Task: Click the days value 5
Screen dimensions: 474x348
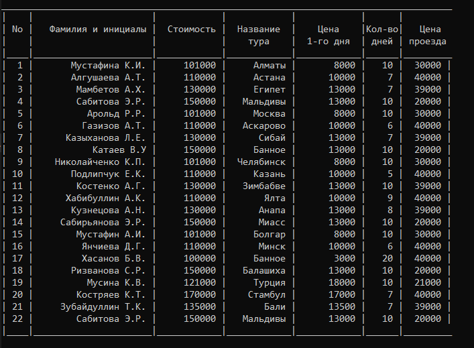Action: click(390, 174)
